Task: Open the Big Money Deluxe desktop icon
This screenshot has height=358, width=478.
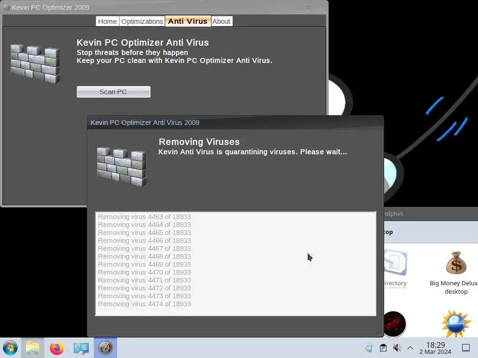Action: (x=456, y=264)
